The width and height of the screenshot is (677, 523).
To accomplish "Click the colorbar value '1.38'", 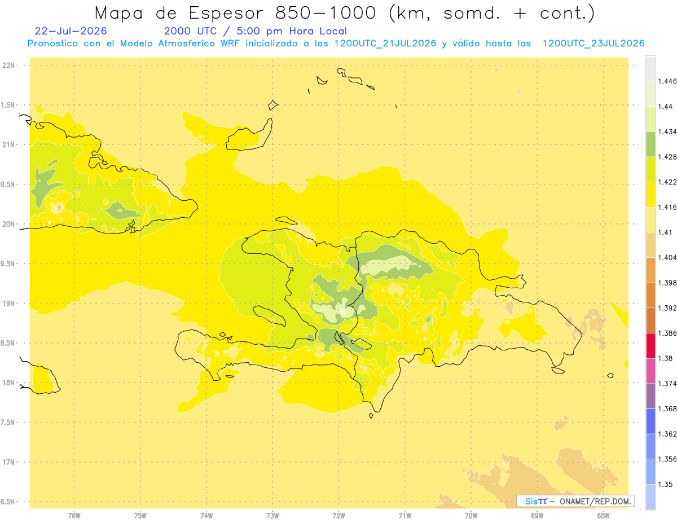I will pos(665,358).
